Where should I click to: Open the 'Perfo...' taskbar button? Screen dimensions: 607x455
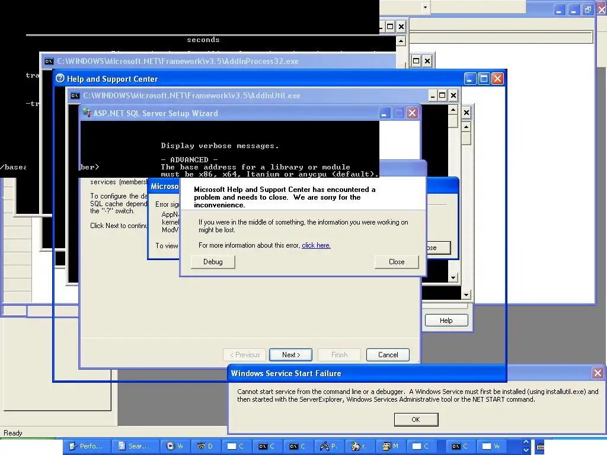pos(87,446)
